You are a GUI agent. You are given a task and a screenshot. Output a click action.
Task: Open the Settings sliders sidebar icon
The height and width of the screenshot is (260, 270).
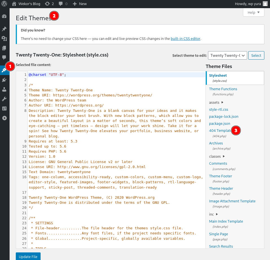pos(4,108)
